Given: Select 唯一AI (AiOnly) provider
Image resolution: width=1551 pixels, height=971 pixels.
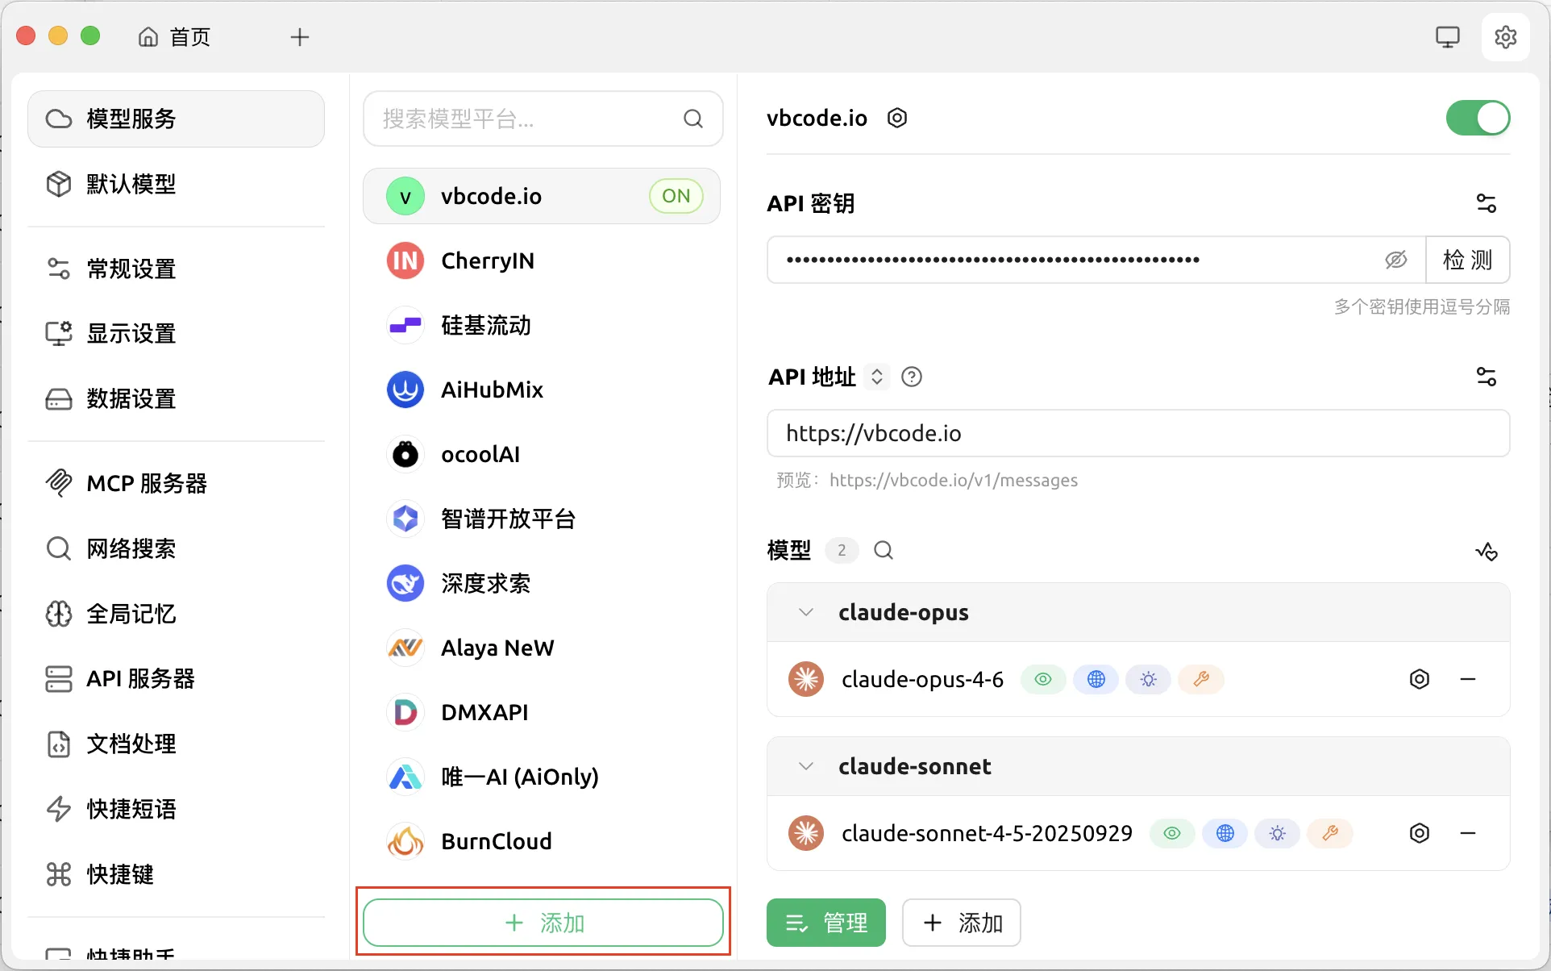Looking at the screenshot, I should (x=542, y=777).
